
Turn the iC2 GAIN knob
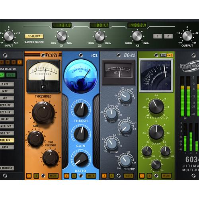click(81, 134)
